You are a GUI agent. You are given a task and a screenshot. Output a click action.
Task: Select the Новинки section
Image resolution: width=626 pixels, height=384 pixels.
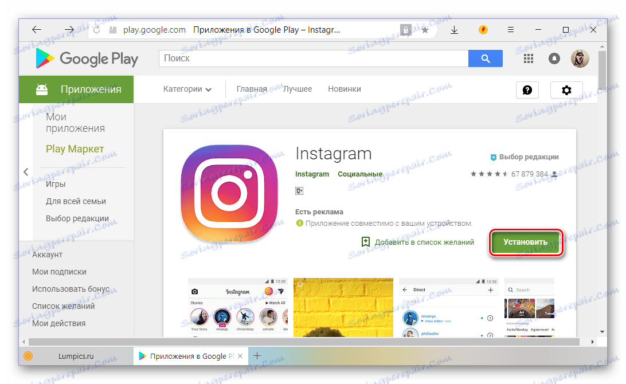(x=344, y=89)
